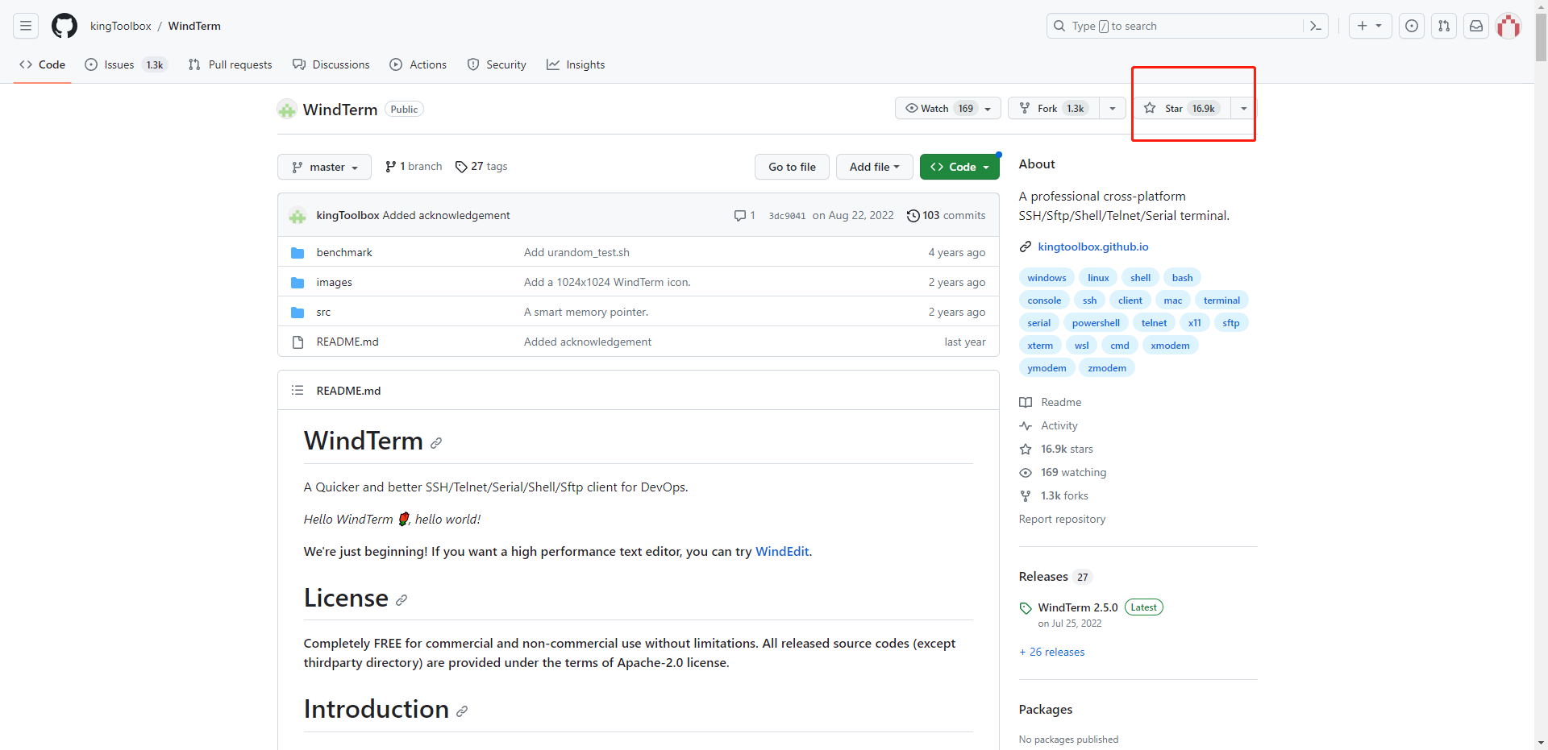
Task: Click the page vertical scrollbar thumb
Action: 1541,37
